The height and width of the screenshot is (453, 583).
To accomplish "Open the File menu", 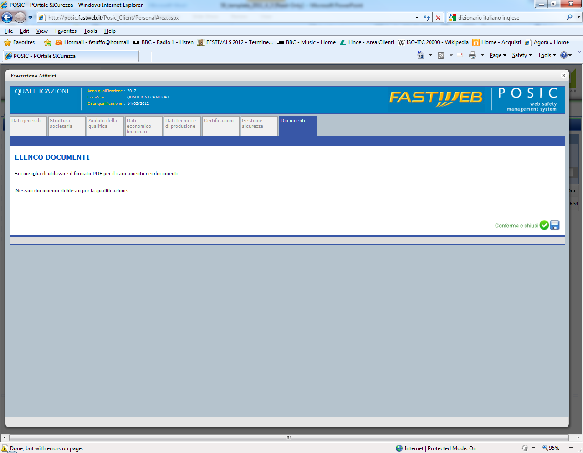I will [x=9, y=31].
